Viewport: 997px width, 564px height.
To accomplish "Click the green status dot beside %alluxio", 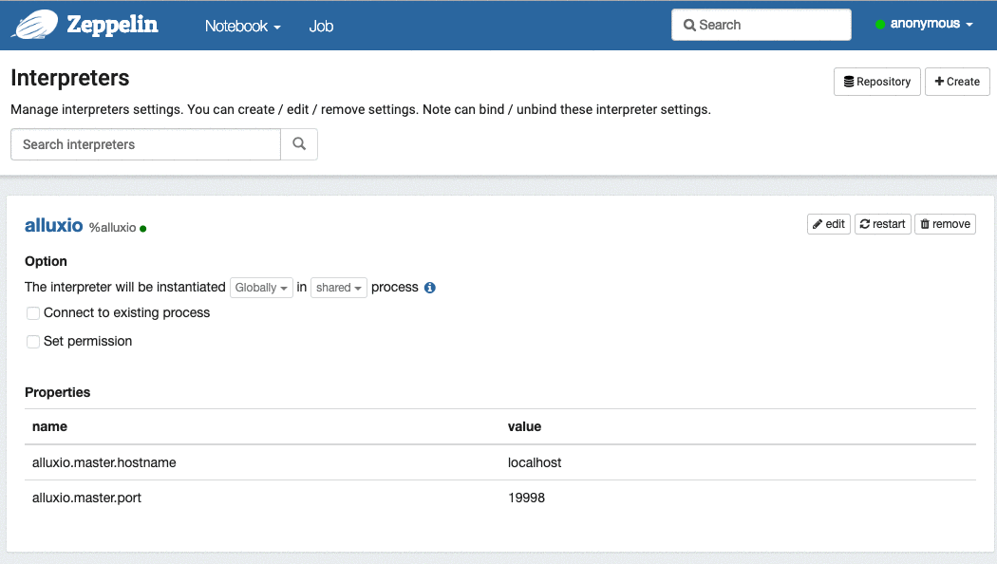I will click(142, 229).
